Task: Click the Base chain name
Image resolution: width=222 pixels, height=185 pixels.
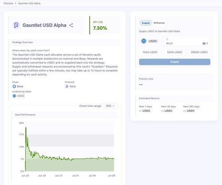Action: click(x=20, y=87)
